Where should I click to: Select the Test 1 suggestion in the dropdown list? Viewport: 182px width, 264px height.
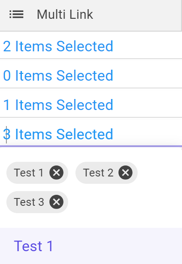tap(91, 246)
